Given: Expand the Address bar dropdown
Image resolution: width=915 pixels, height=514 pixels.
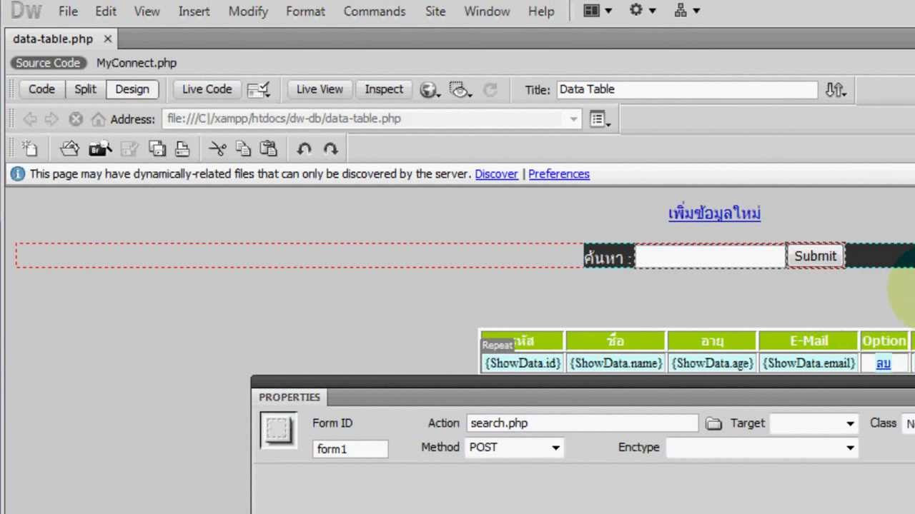Looking at the screenshot, I should pos(573,119).
